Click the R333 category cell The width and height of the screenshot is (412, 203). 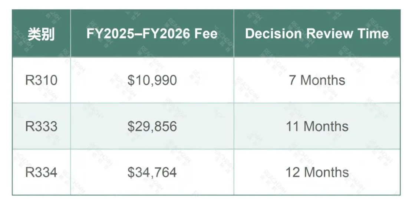[x=41, y=126]
